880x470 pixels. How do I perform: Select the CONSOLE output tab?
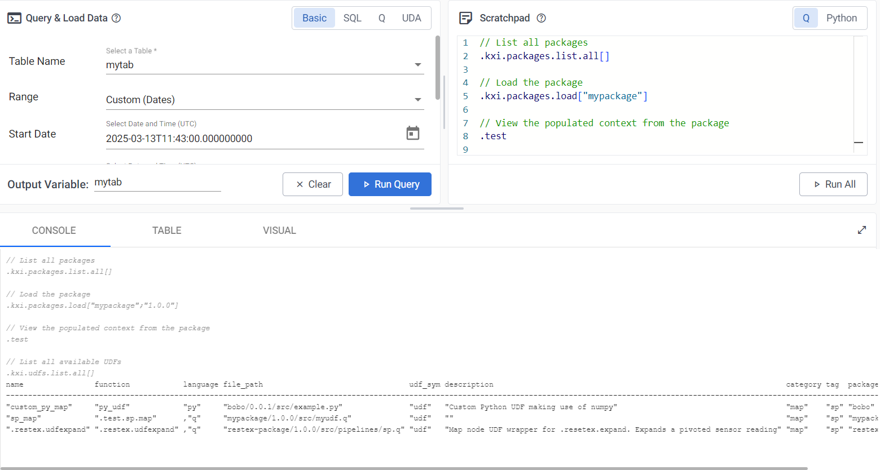tap(54, 230)
